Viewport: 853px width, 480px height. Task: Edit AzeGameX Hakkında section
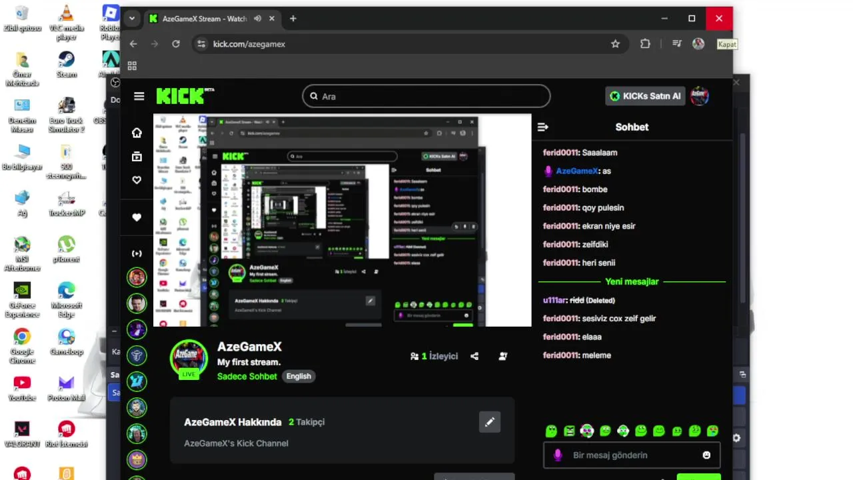point(489,422)
